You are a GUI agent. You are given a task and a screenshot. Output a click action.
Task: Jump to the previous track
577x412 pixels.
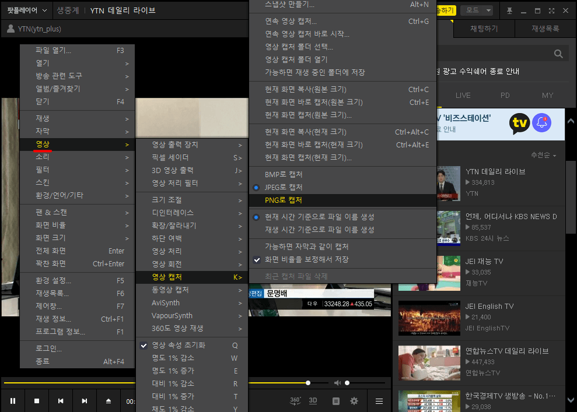click(61, 401)
